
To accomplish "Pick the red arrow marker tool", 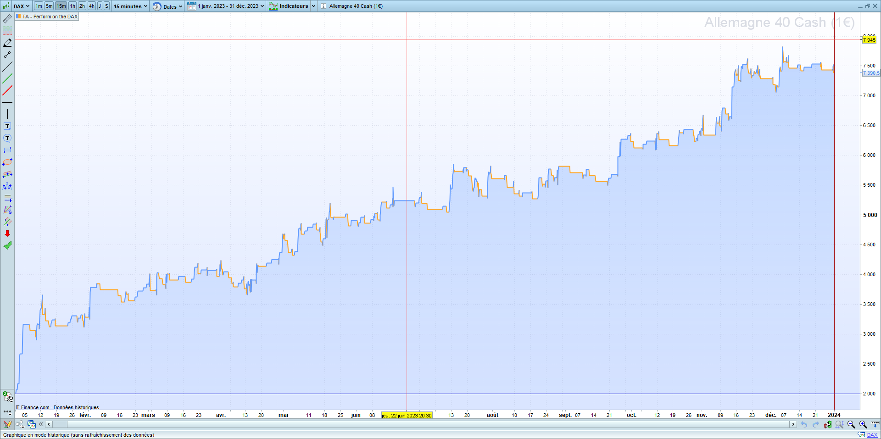I will (7, 233).
